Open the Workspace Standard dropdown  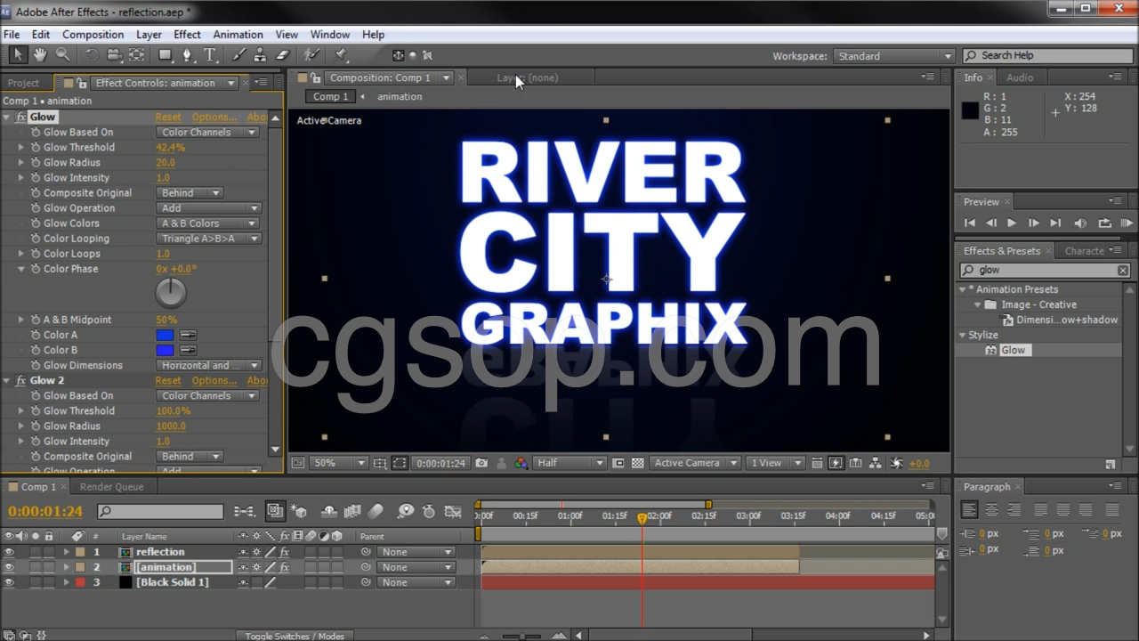[893, 56]
